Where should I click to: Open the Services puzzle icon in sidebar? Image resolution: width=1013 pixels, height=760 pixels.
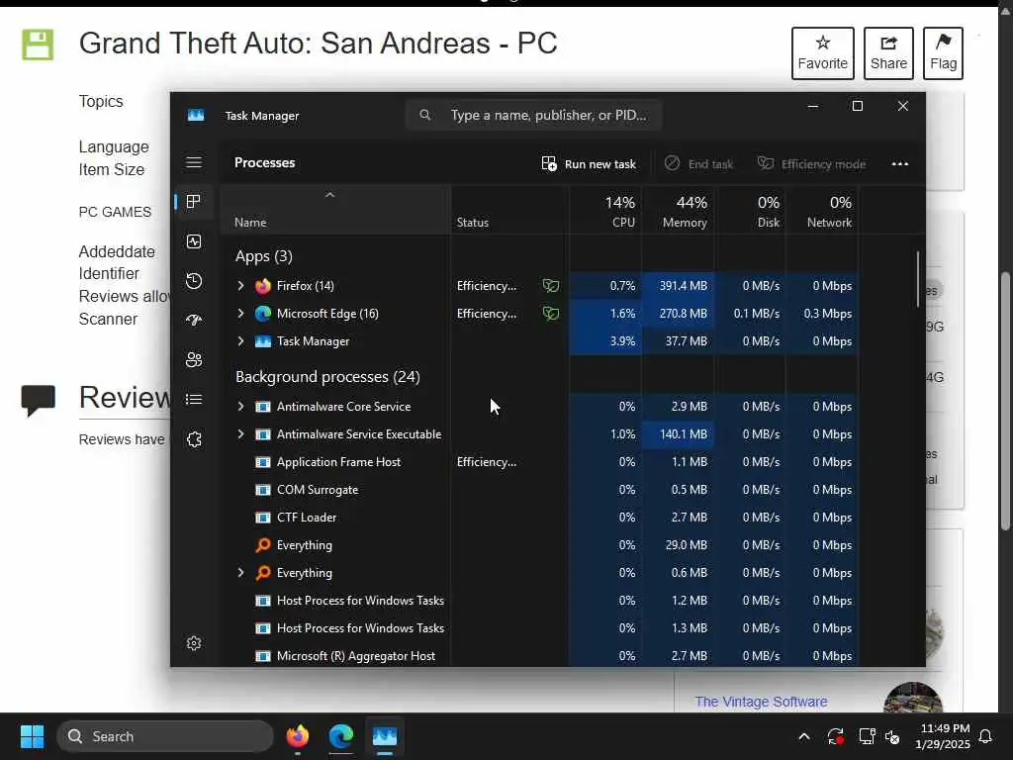click(x=194, y=439)
